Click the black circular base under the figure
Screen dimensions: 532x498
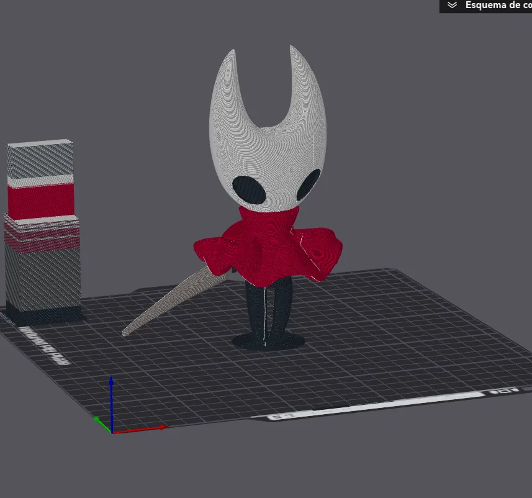point(268,341)
